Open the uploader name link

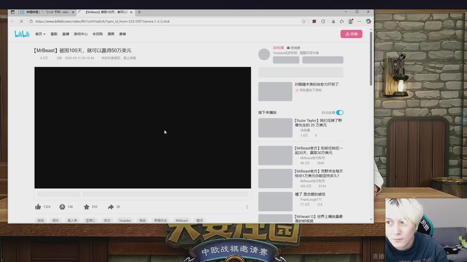tap(278, 48)
